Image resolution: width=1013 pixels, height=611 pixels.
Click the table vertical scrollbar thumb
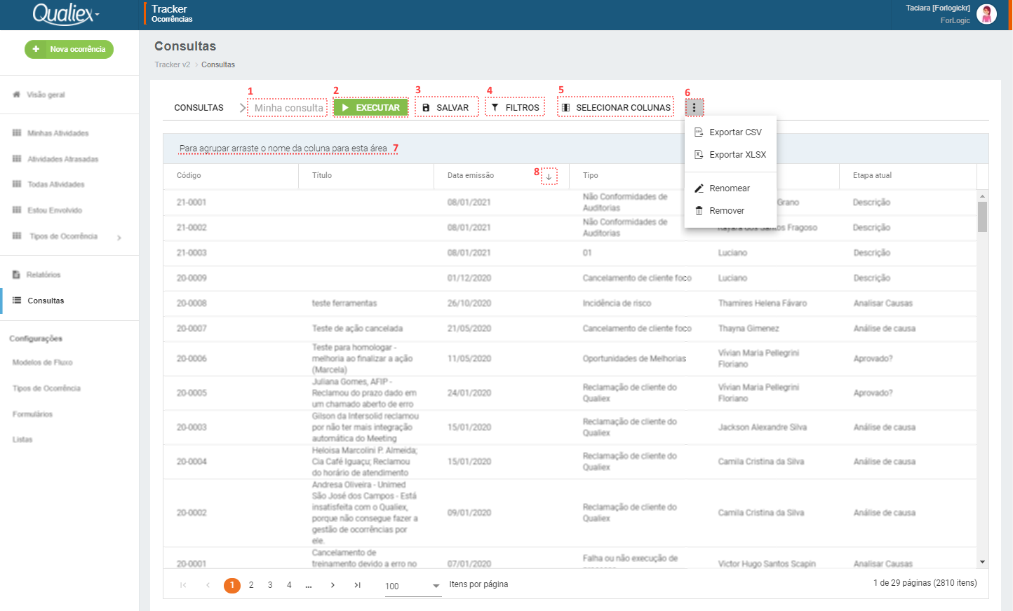982,217
